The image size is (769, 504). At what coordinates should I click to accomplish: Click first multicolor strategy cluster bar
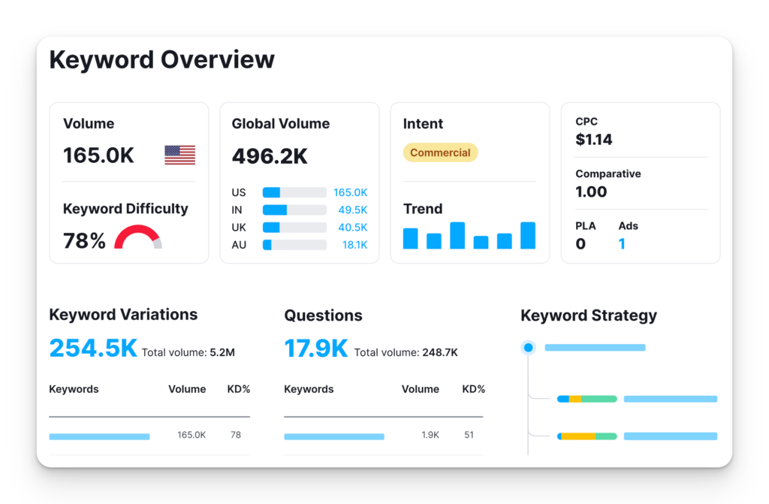pos(587,399)
